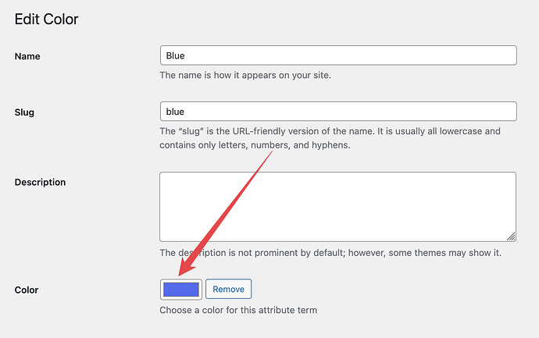Click 'Choose a color for this attribute term'
Image resolution: width=539 pixels, height=338 pixels.
click(238, 310)
